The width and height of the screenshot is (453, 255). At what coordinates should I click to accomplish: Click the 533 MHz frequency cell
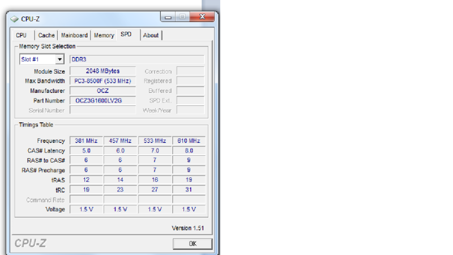click(155, 141)
